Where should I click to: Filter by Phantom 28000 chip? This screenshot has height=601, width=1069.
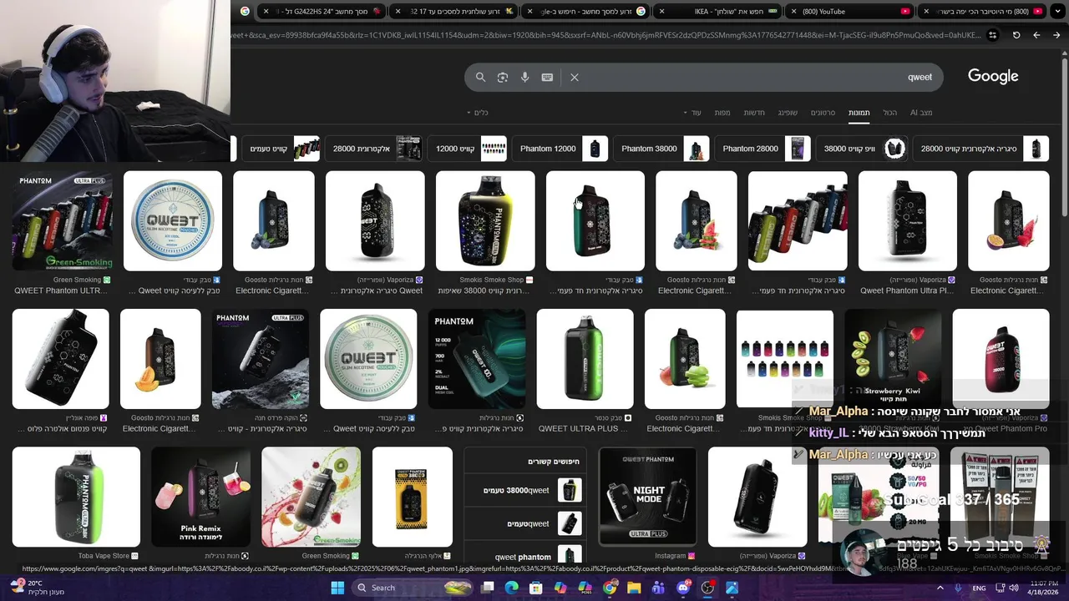pos(762,149)
